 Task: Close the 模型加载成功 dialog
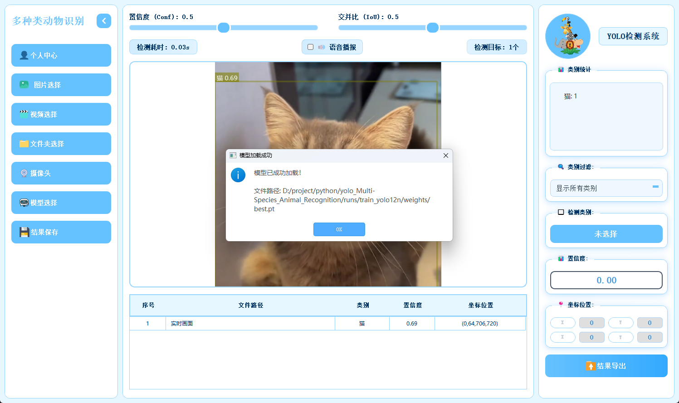coord(446,155)
